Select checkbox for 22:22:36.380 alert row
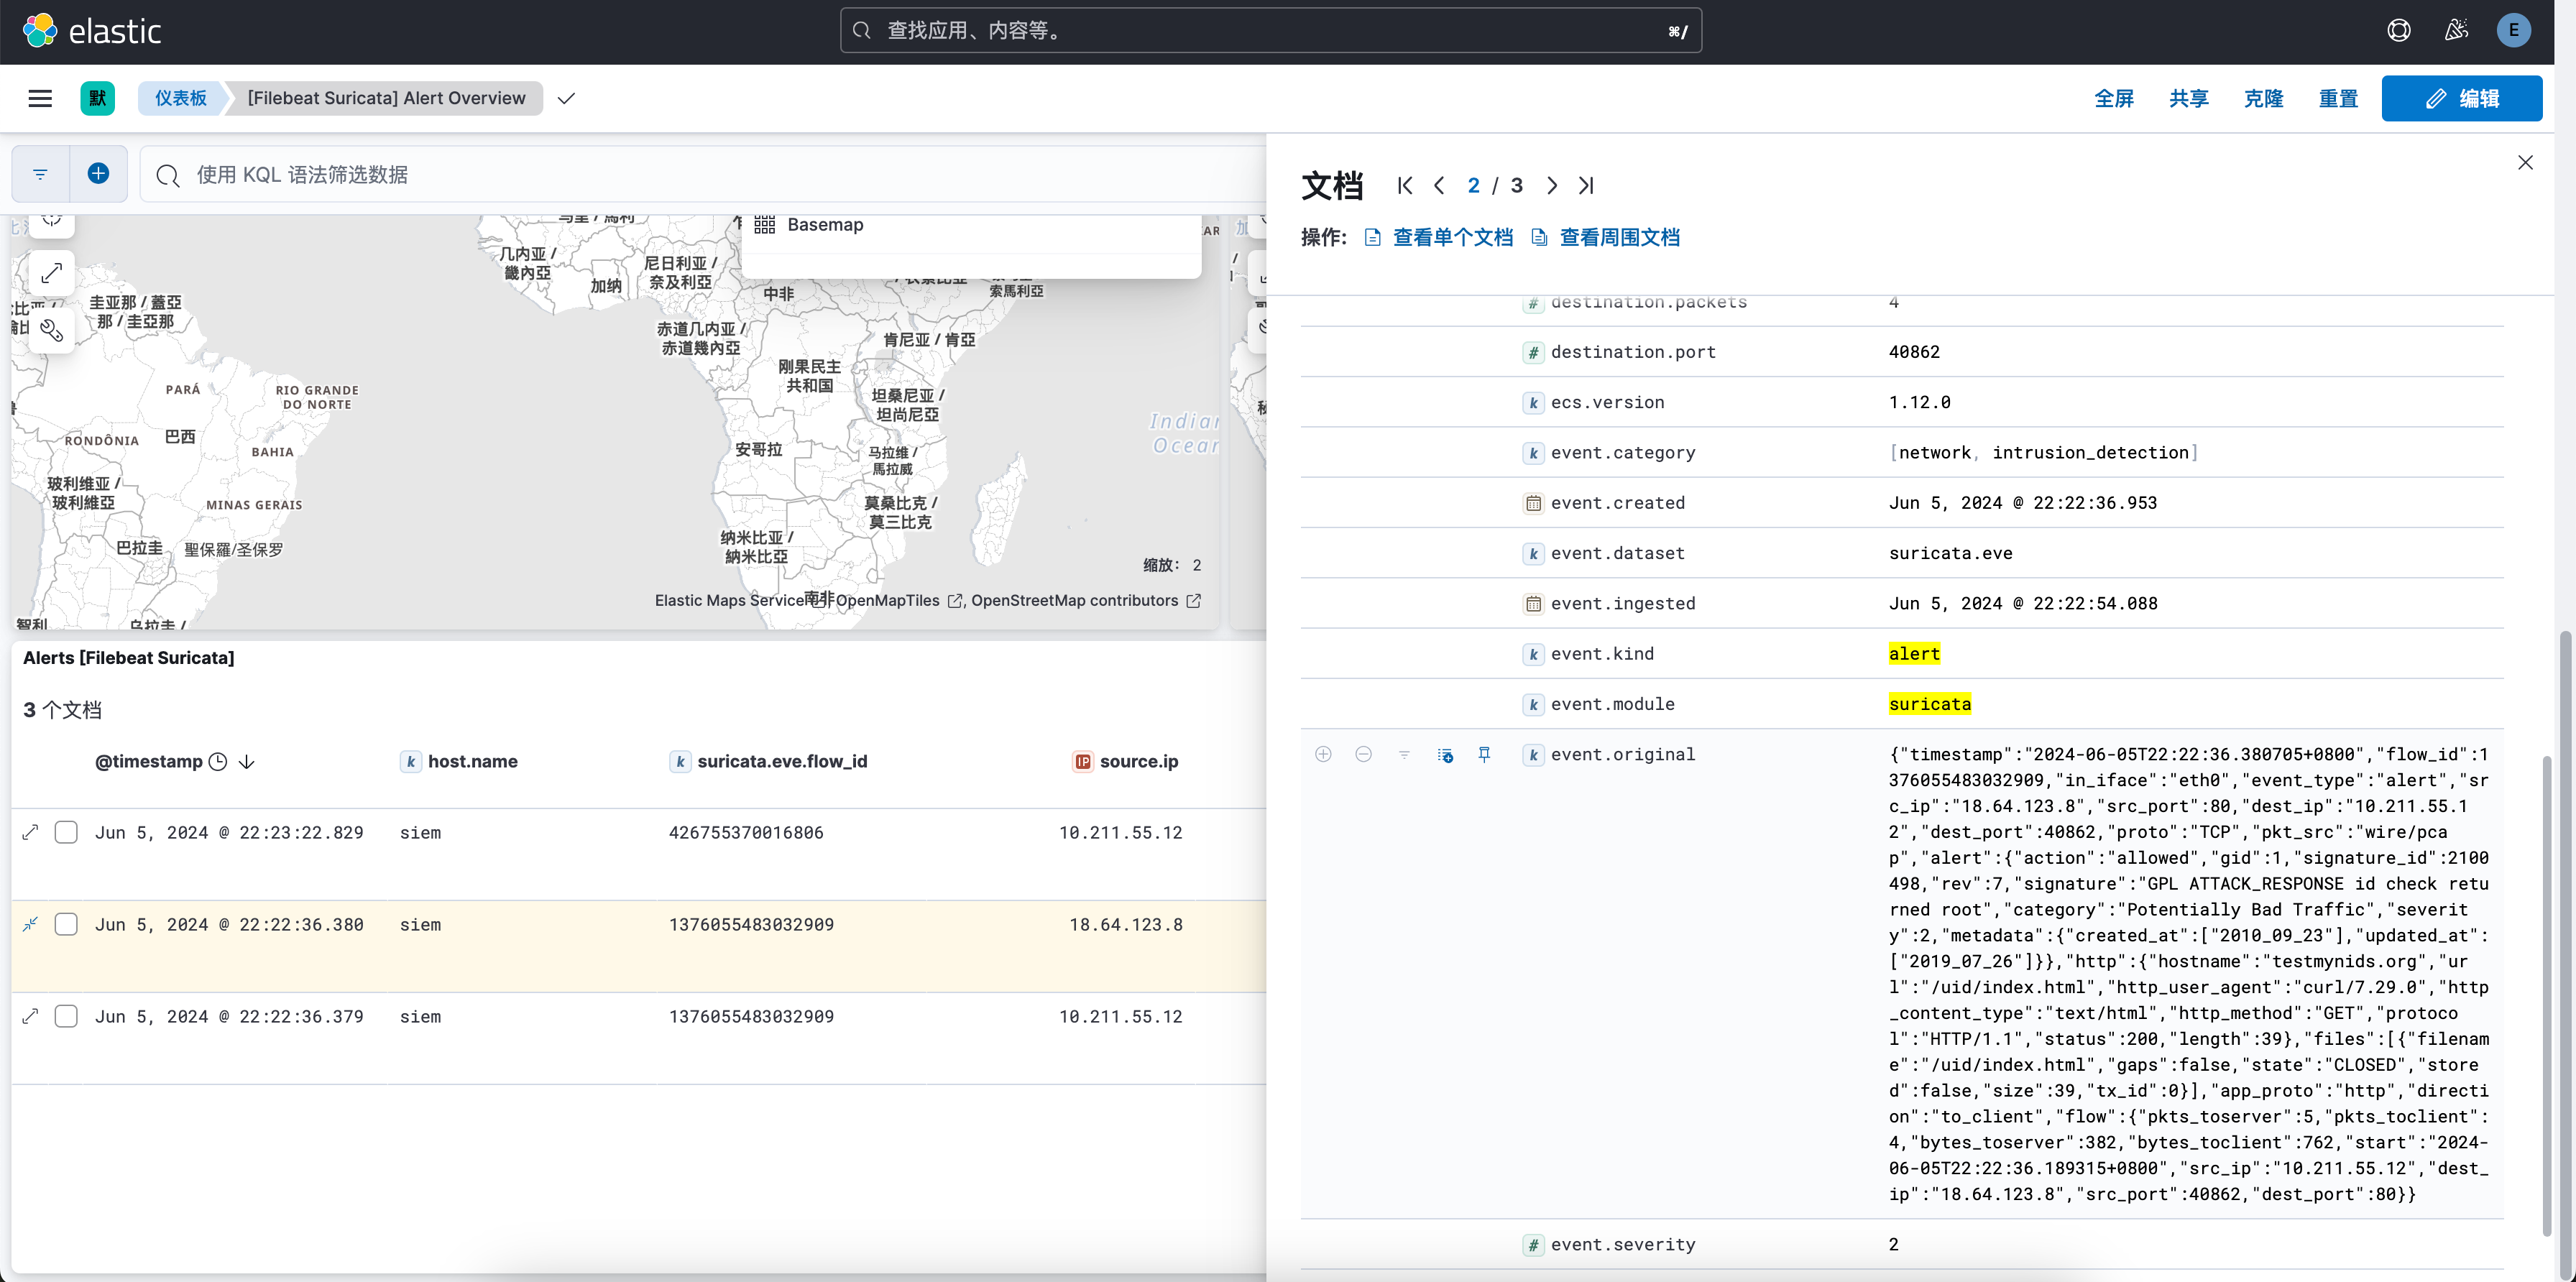 66,924
